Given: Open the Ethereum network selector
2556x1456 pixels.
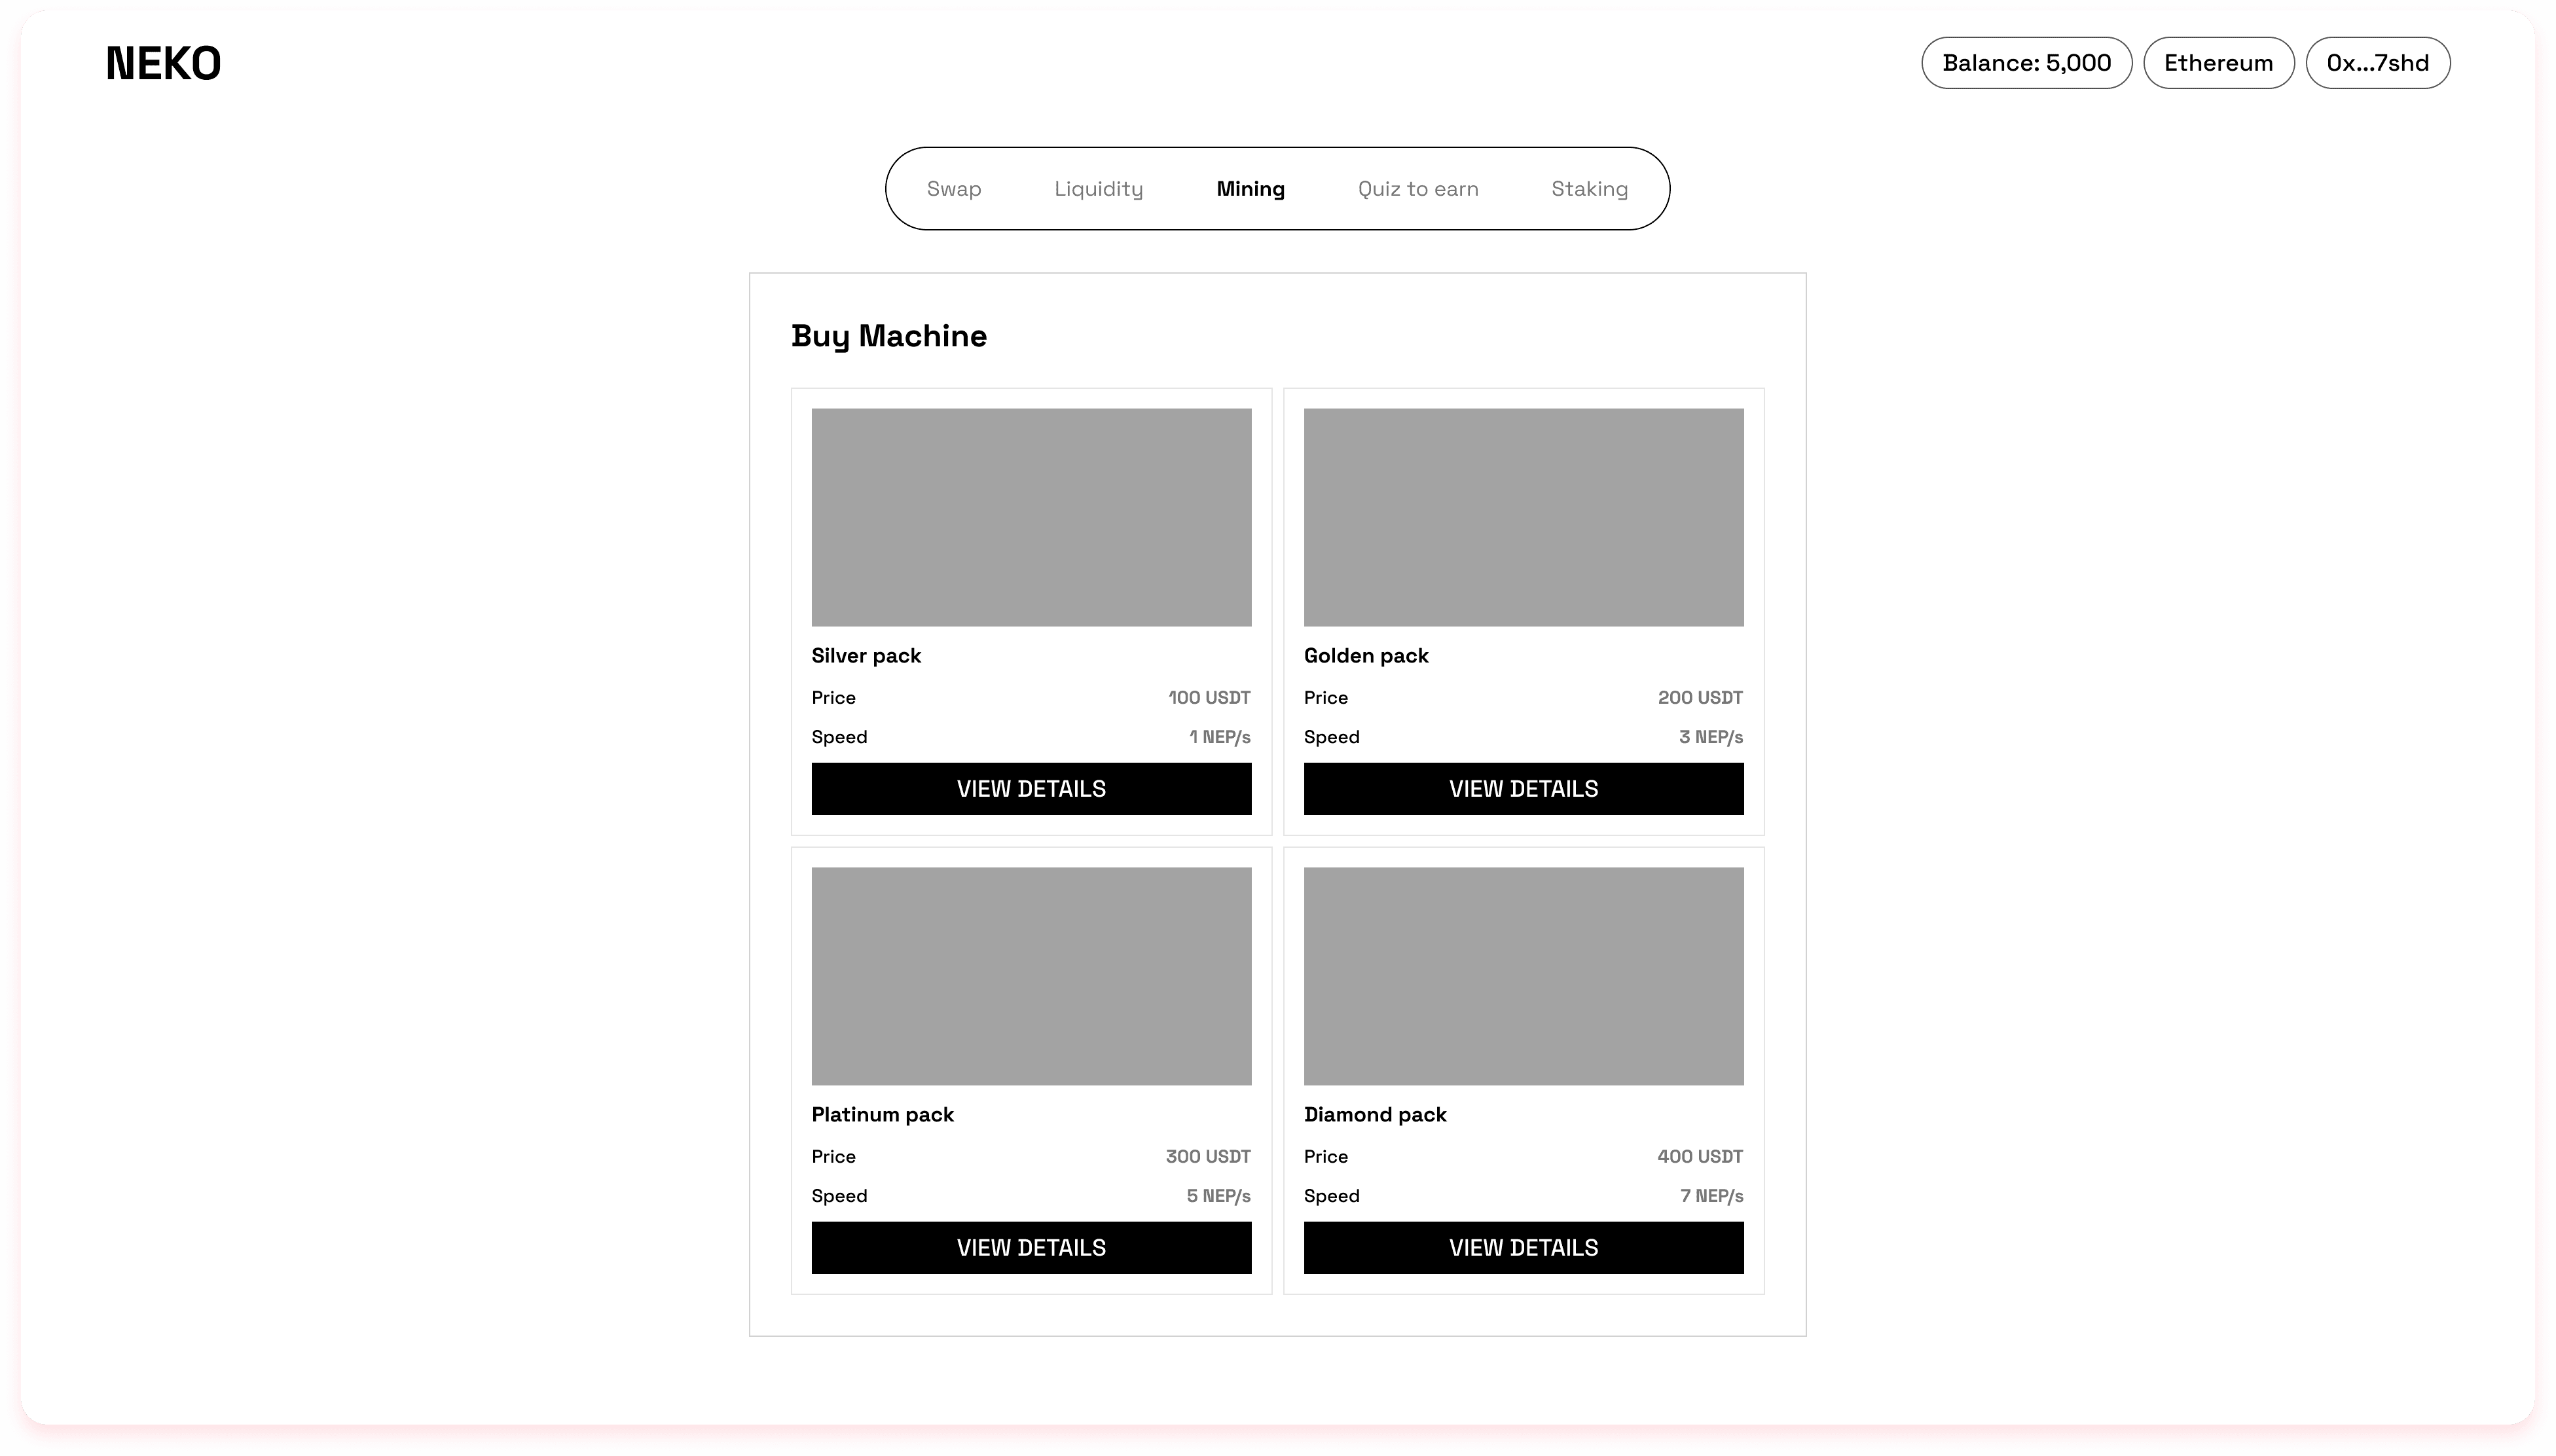Looking at the screenshot, I should pyautogui.click(x=2218, y=63).
